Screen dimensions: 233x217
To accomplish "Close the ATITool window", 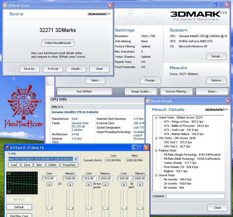I will coord(146,148).
